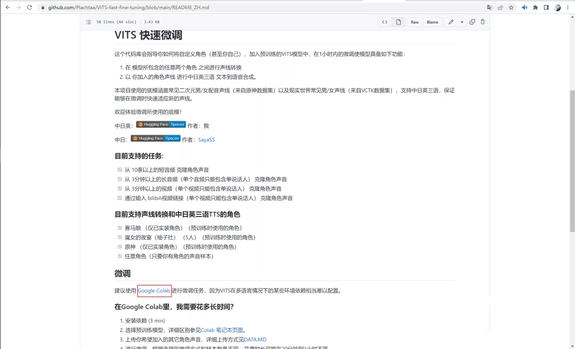The height and width of the screenshot is (349, 575).
Task: Open the edit pencil to modify README_ZH.md
Action: tap(451, 22)
